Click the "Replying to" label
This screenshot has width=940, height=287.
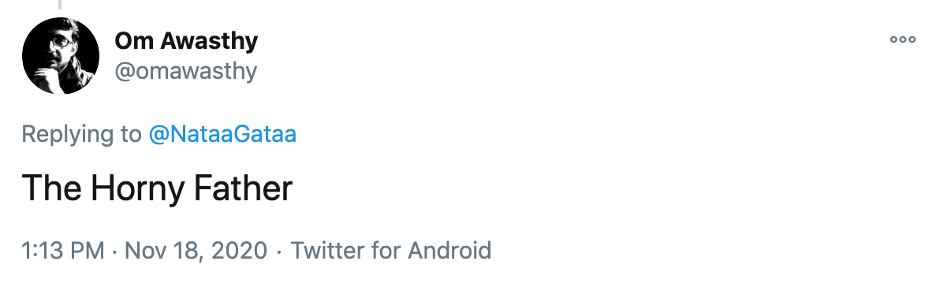pos(81,134)
